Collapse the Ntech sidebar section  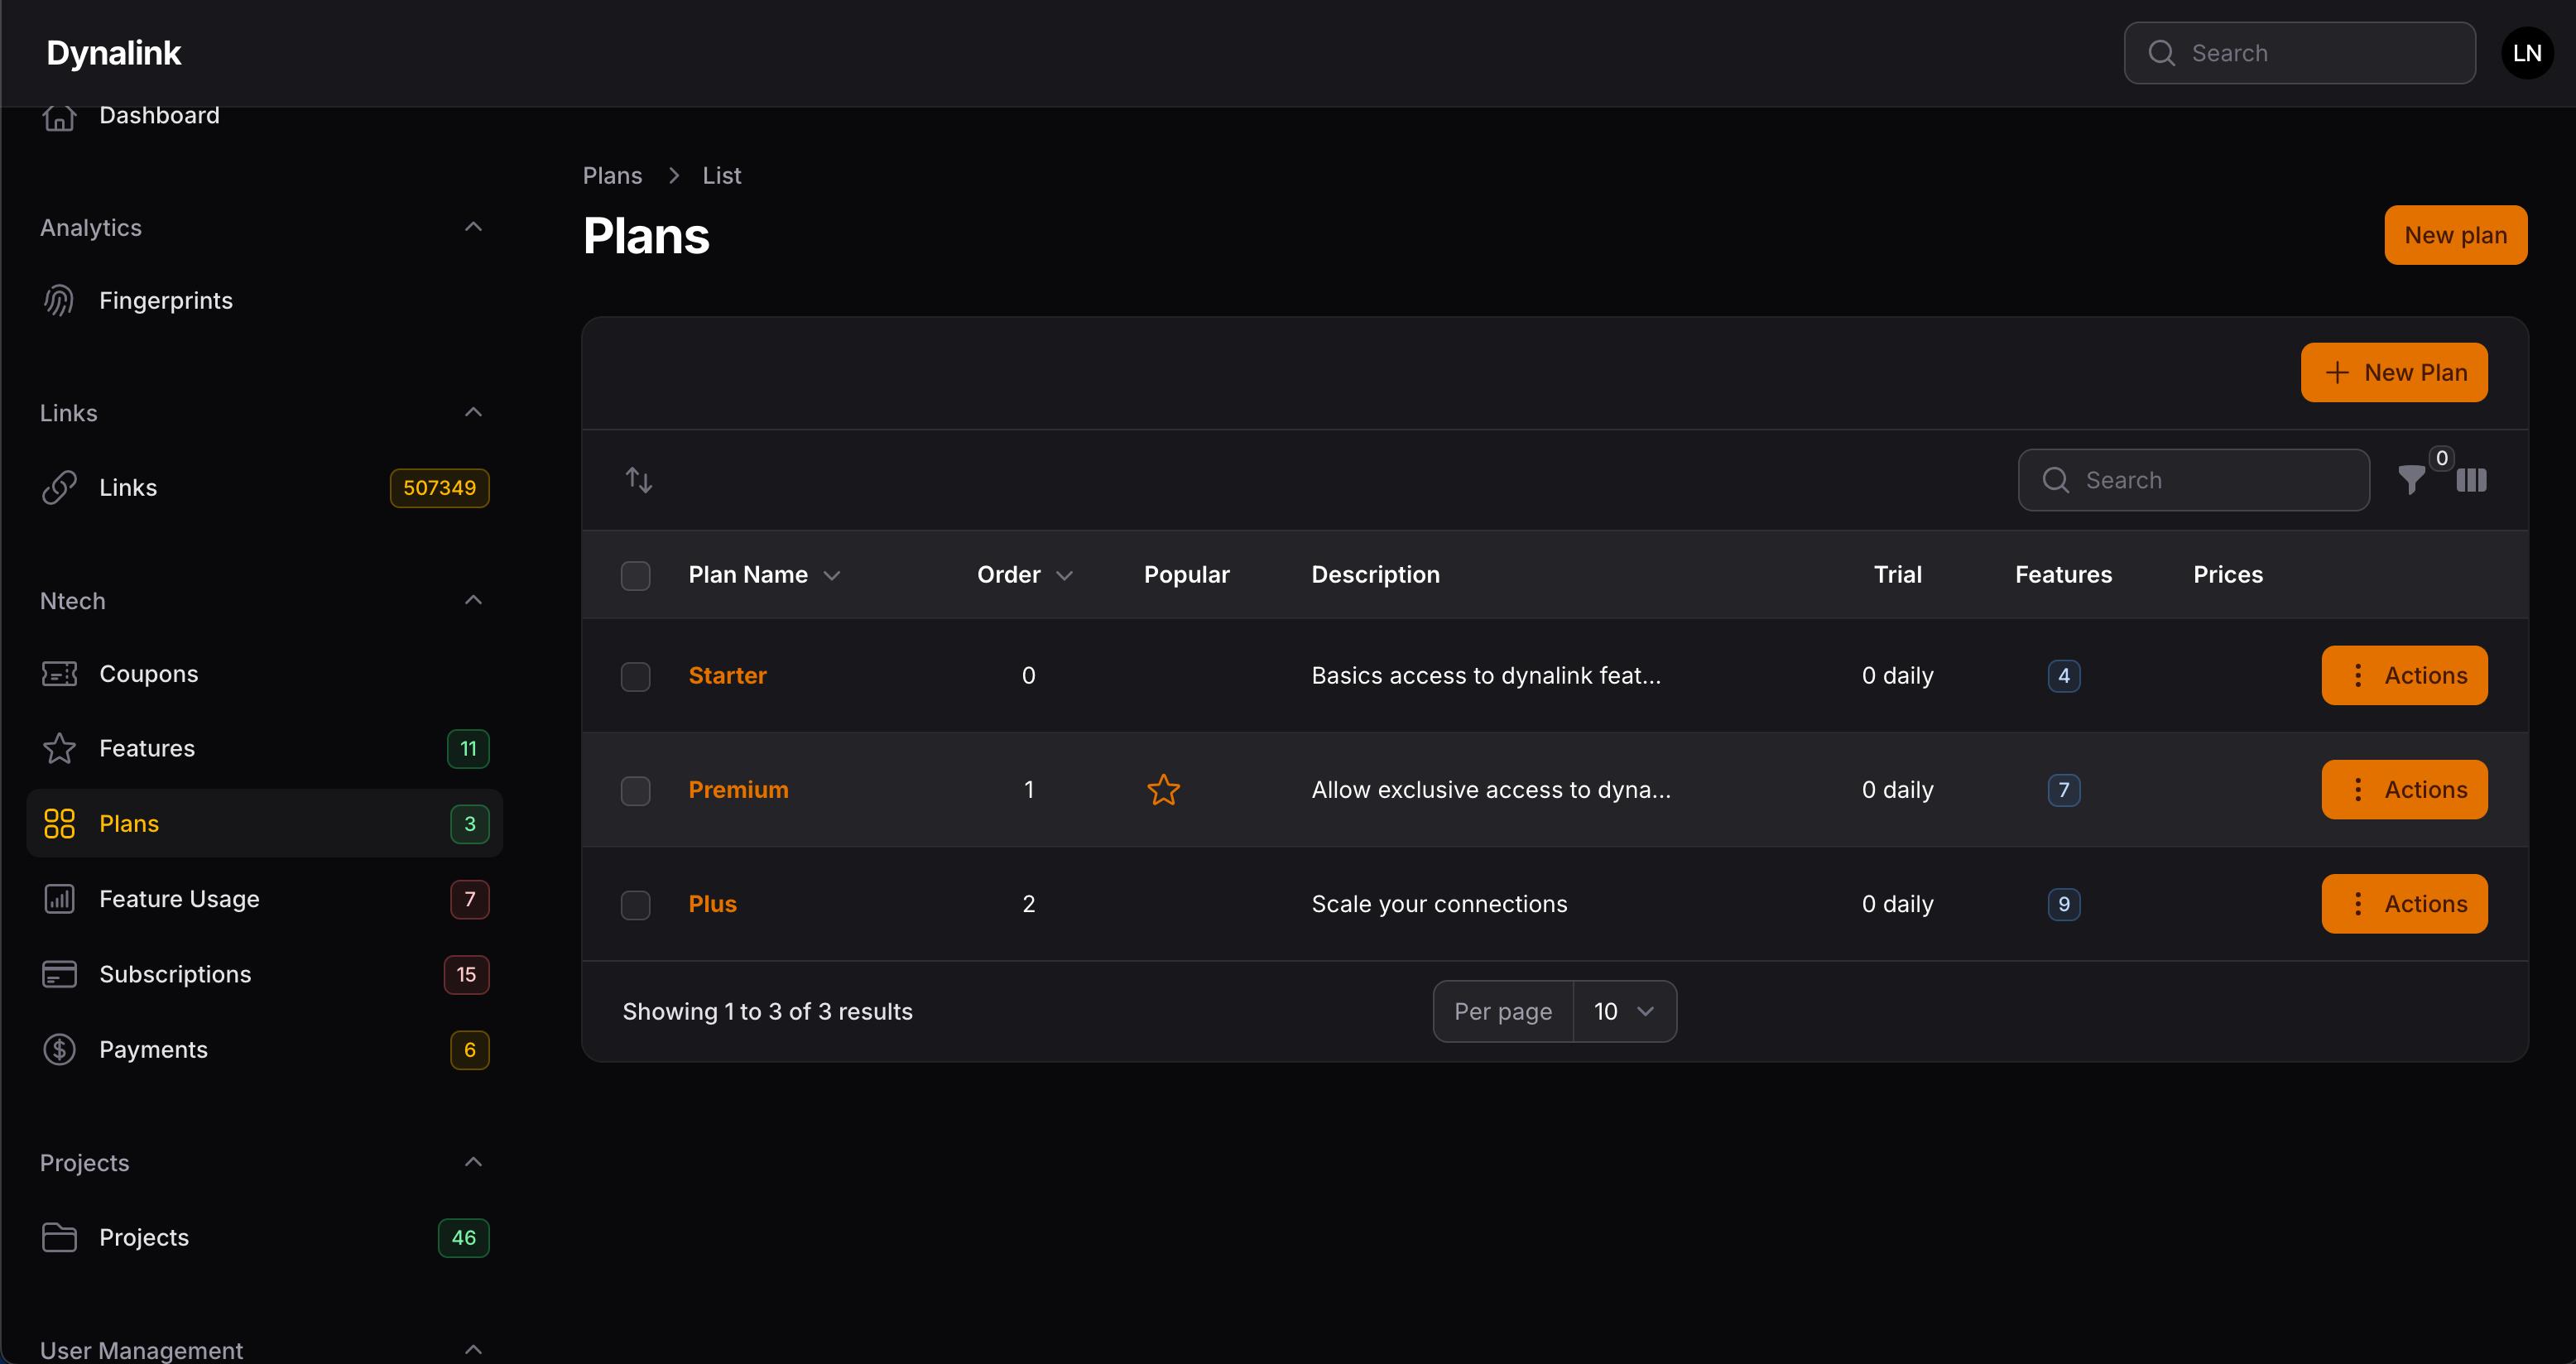coord(472,599)
